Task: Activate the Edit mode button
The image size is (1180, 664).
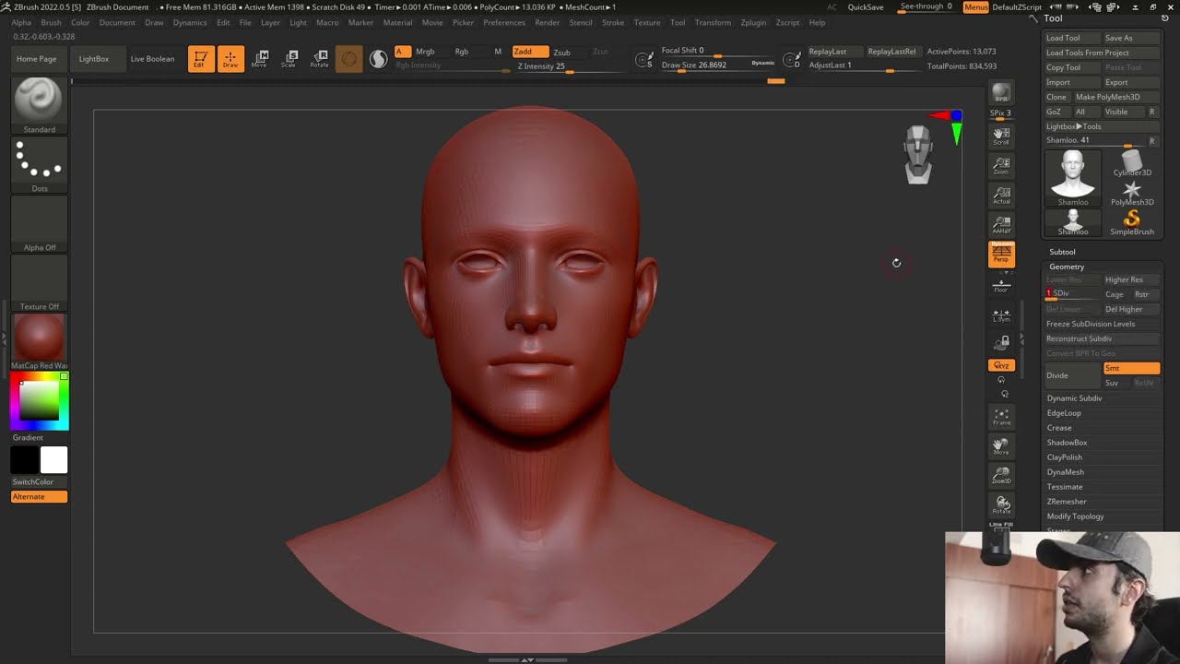Action: (200, 59)
